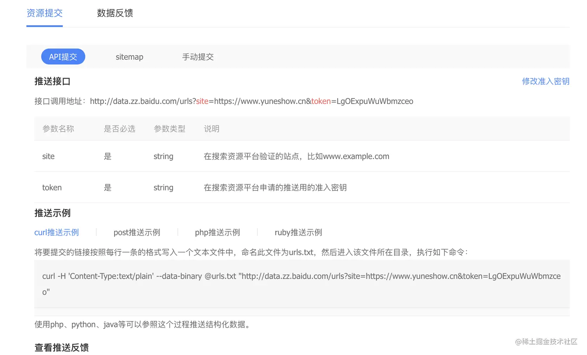Select the ruby推送示例 example
The image size is (587, 355).
click(298, 232)
